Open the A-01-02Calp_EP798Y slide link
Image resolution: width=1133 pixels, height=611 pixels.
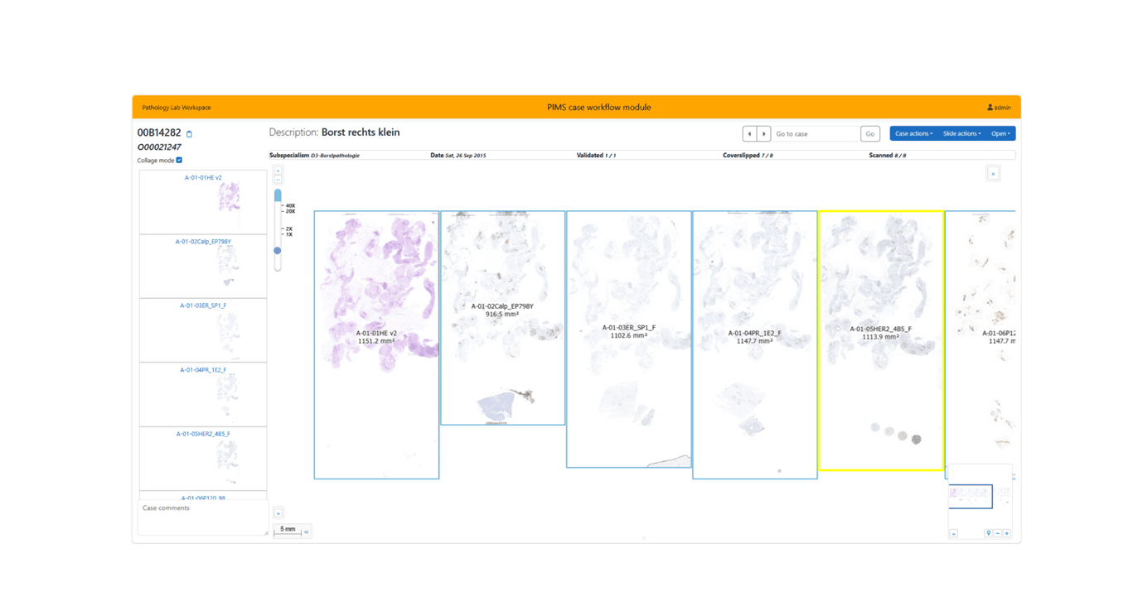click(203, 242)
